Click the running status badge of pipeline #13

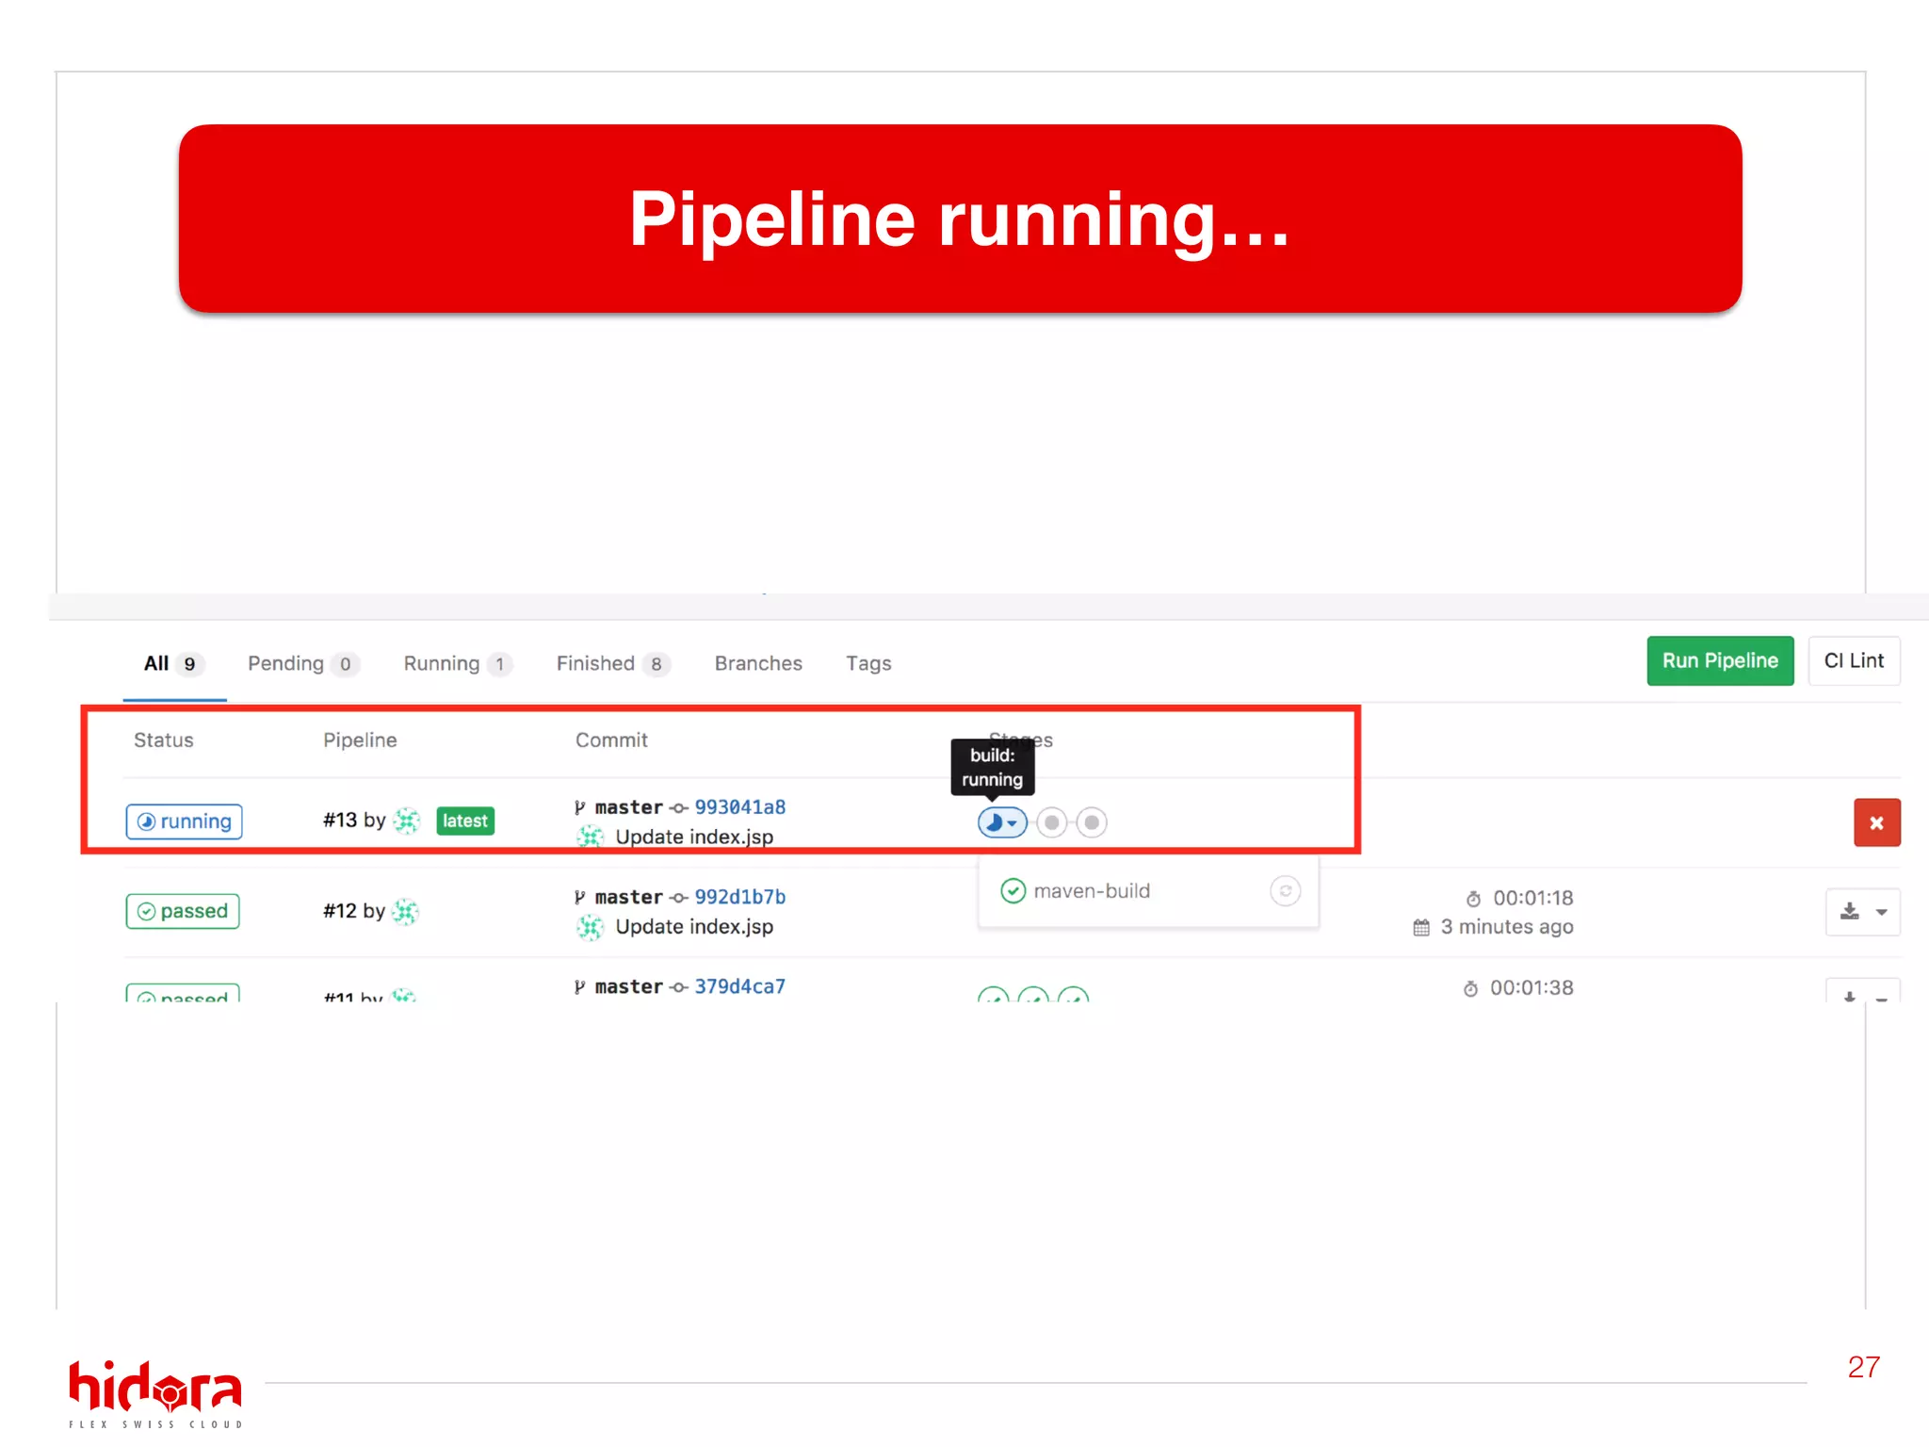(x=185, y=821)
